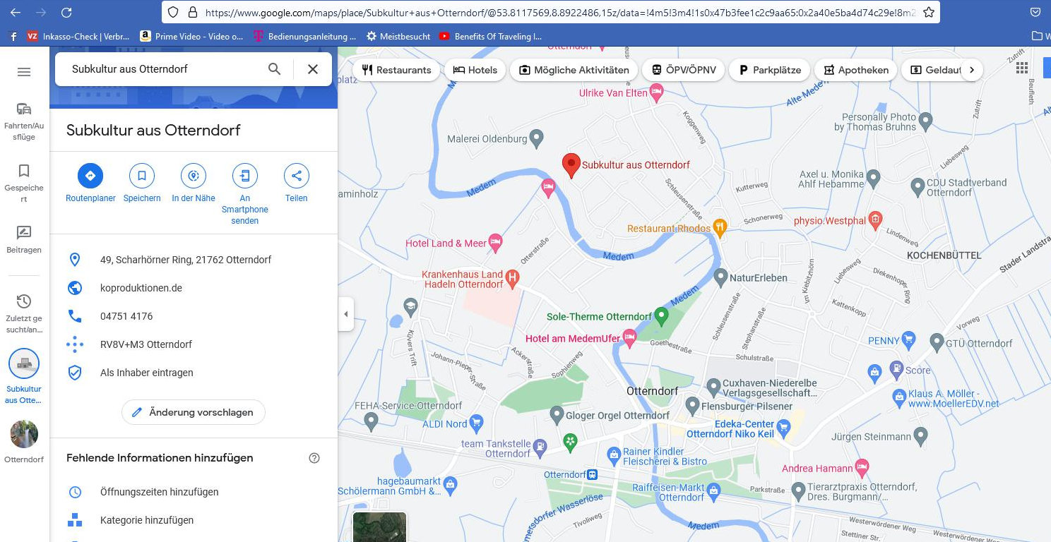
Task: Open the Google Maps hamburger menu
Action: 24,72
